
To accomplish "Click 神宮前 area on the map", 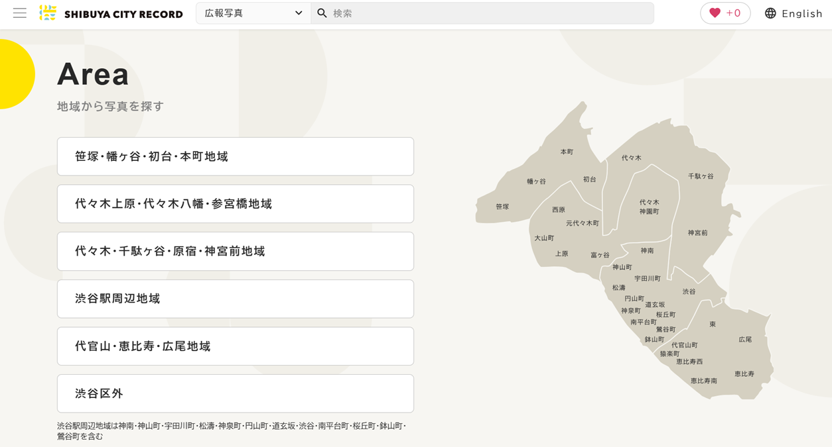I will click(x=697, y=233).
